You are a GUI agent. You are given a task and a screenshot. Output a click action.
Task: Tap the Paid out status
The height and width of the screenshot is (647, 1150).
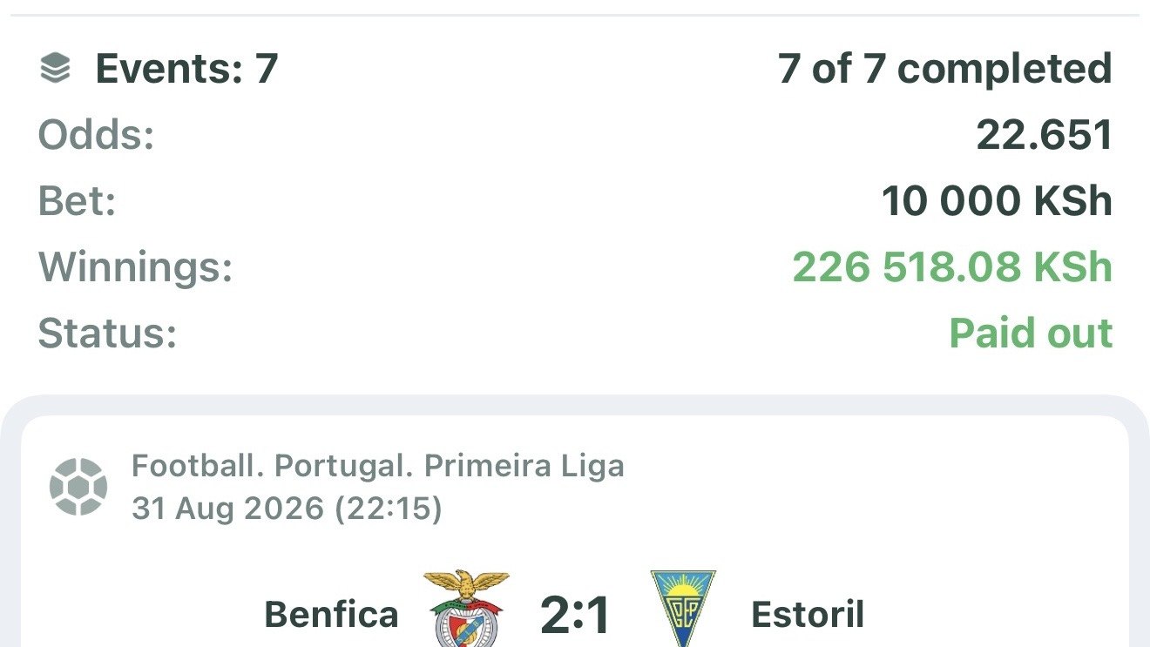[x=1031, y=334]
